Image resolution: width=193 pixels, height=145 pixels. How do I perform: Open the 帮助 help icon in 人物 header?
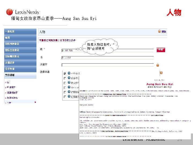(159, 31)
